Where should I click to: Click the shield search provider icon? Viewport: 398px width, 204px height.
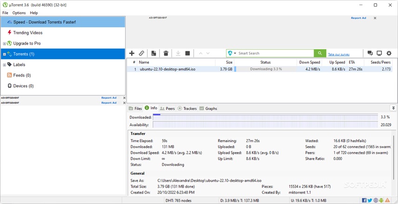(x=230, y=53)
